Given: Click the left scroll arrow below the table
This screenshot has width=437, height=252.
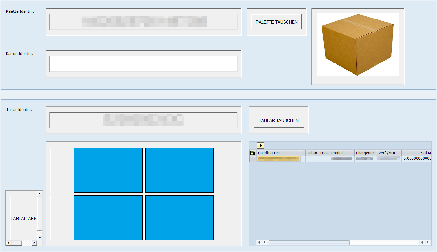Looking at the screenshot, I should [259, 242].
